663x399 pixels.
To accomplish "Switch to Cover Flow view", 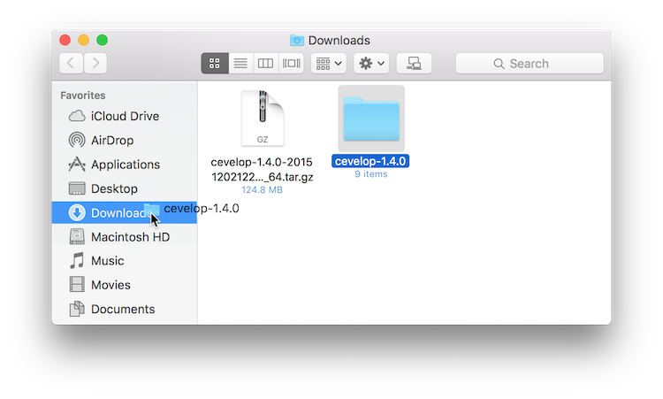I will [292, 64].
